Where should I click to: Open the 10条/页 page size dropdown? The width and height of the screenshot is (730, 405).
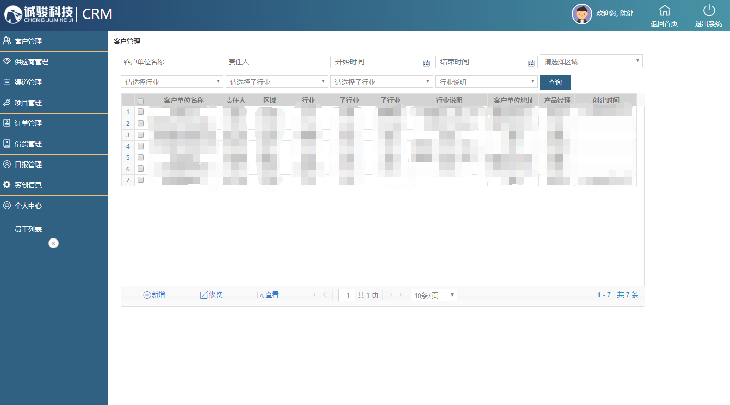tap(434, 295)
